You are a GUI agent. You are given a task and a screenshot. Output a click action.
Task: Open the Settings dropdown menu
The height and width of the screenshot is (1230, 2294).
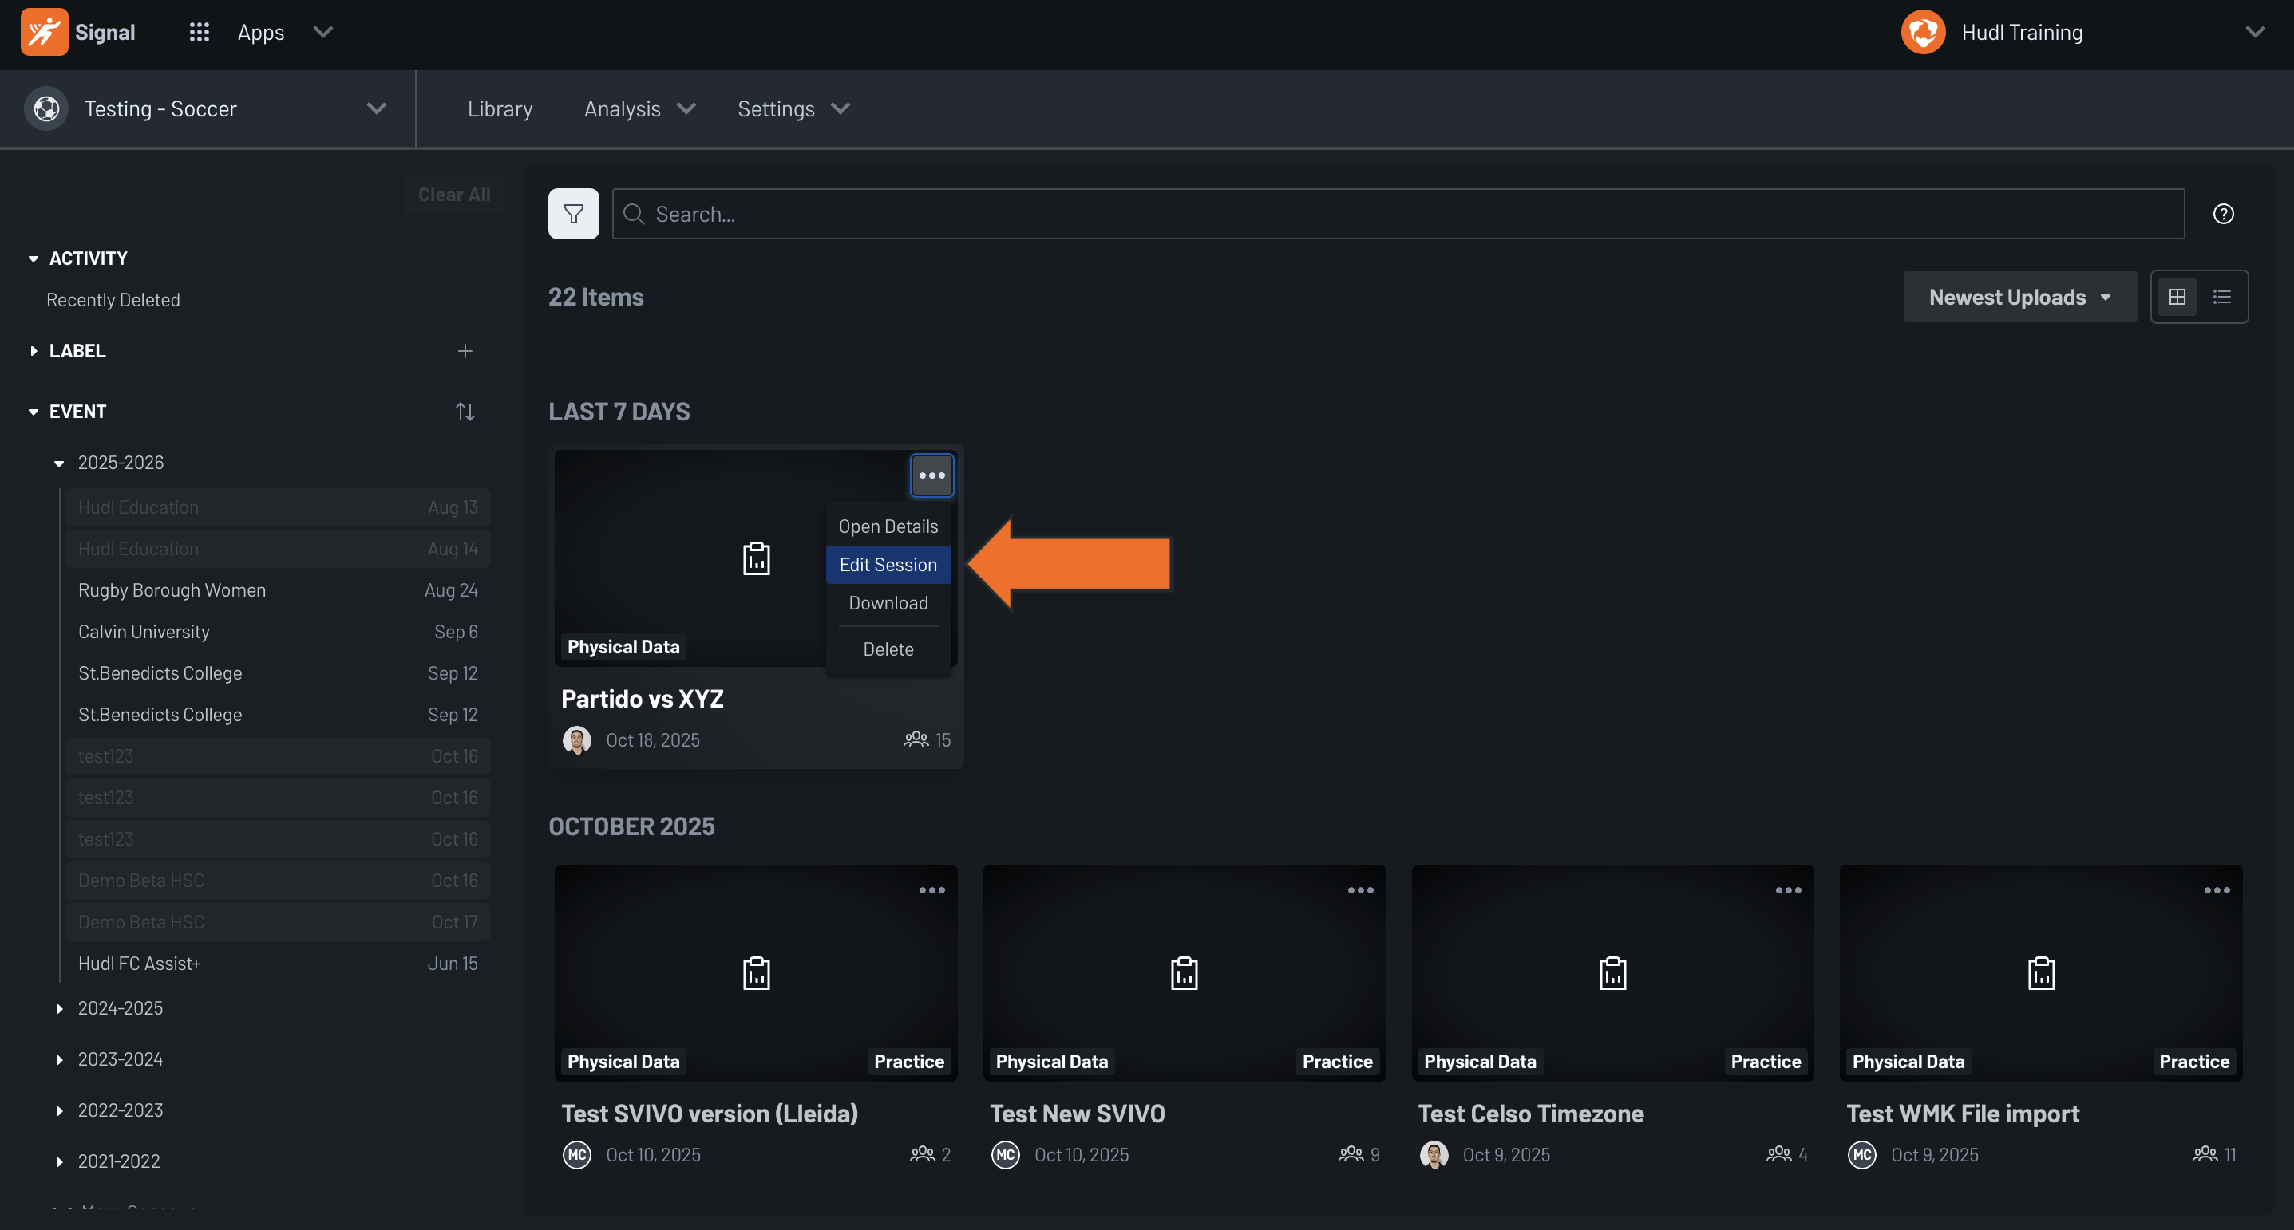[793, 108]
